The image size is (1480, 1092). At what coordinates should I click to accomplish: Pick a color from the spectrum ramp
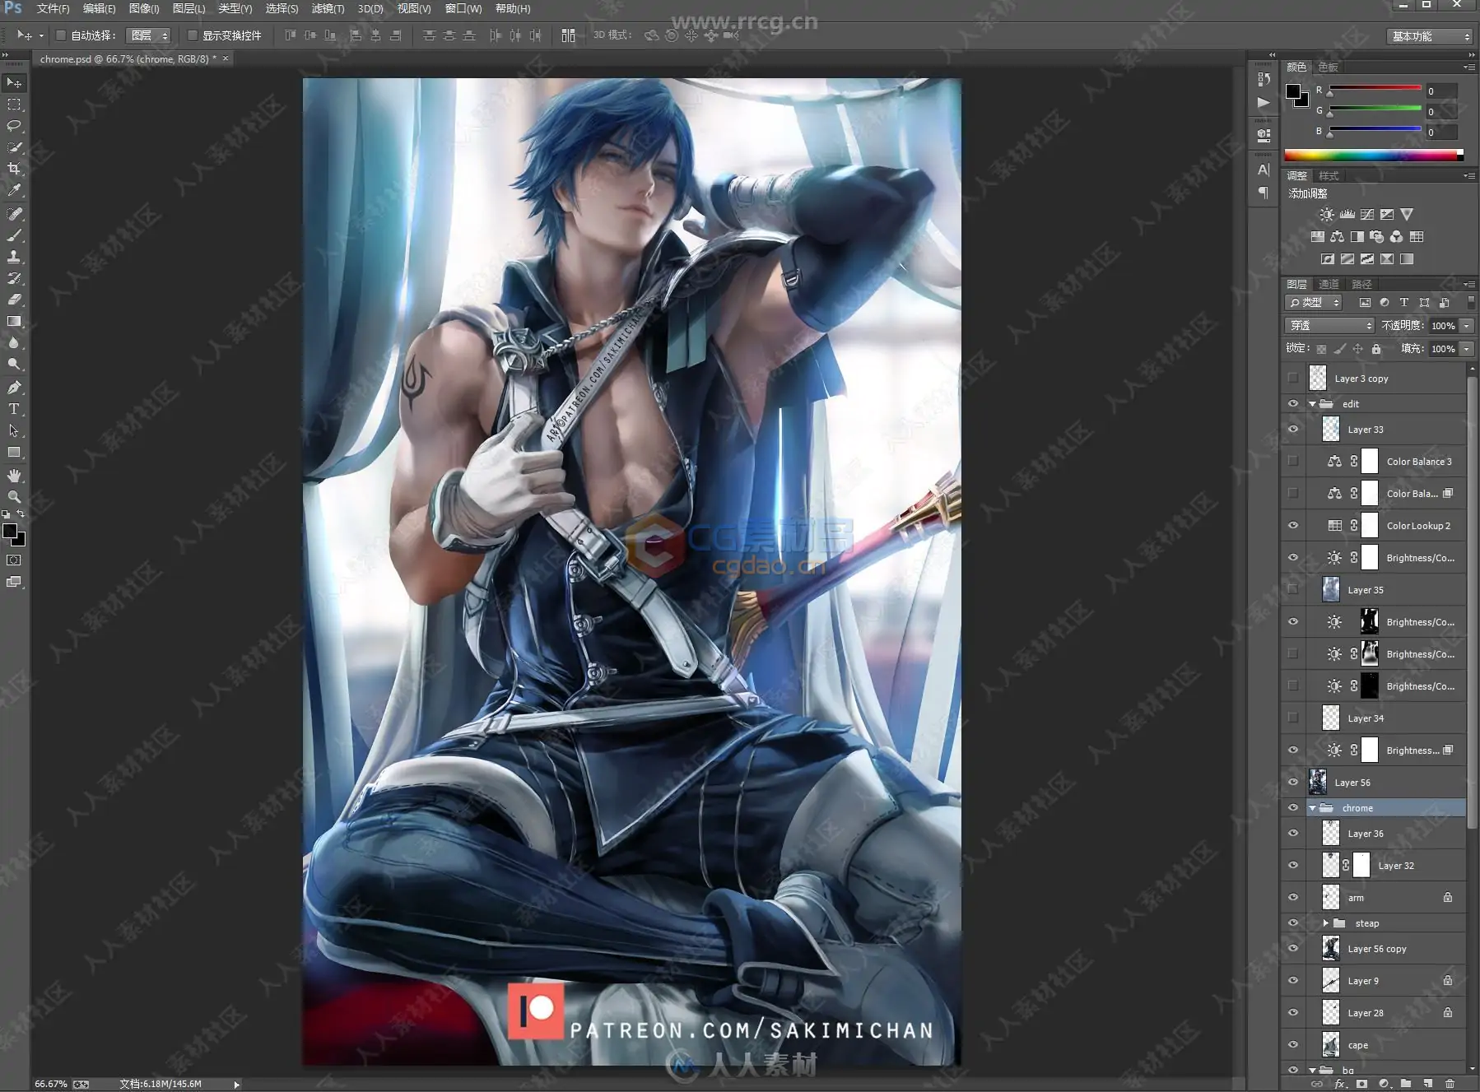point(1373,155)
